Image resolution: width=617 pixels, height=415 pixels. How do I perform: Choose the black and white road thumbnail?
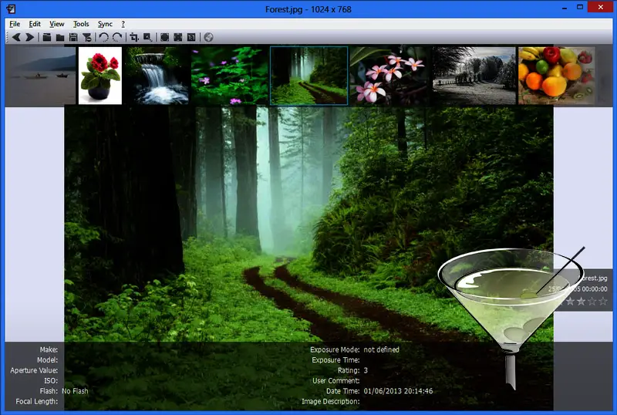coord(474,76)
